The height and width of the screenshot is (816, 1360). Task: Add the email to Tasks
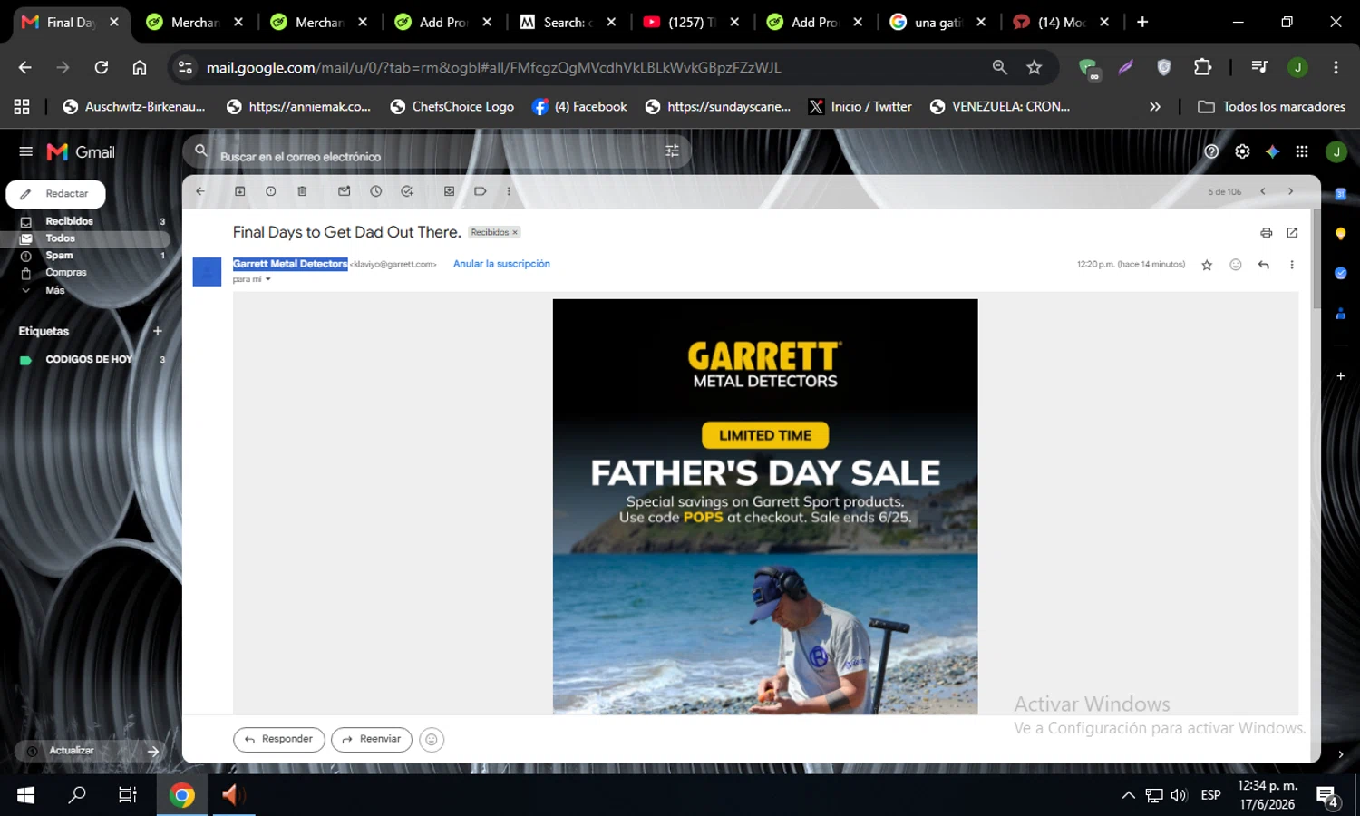(x=407, y=191)
